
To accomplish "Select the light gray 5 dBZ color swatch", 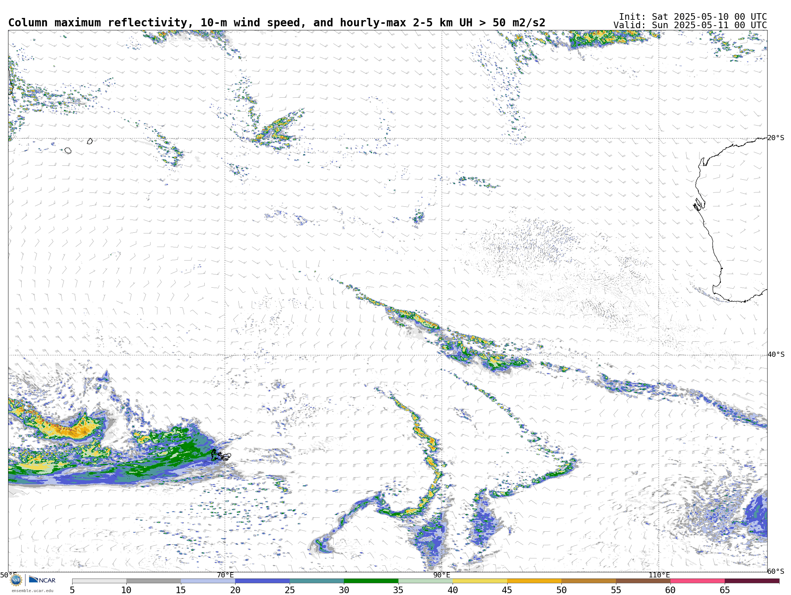I will 99,581.
